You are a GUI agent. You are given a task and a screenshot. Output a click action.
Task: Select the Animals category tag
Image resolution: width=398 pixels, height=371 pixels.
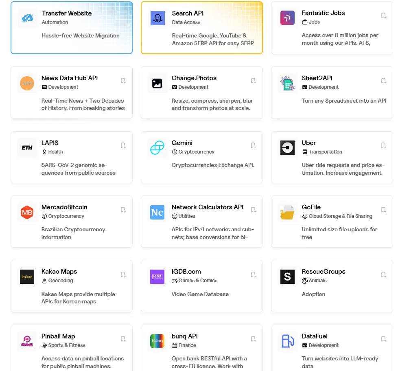(314, 281)
